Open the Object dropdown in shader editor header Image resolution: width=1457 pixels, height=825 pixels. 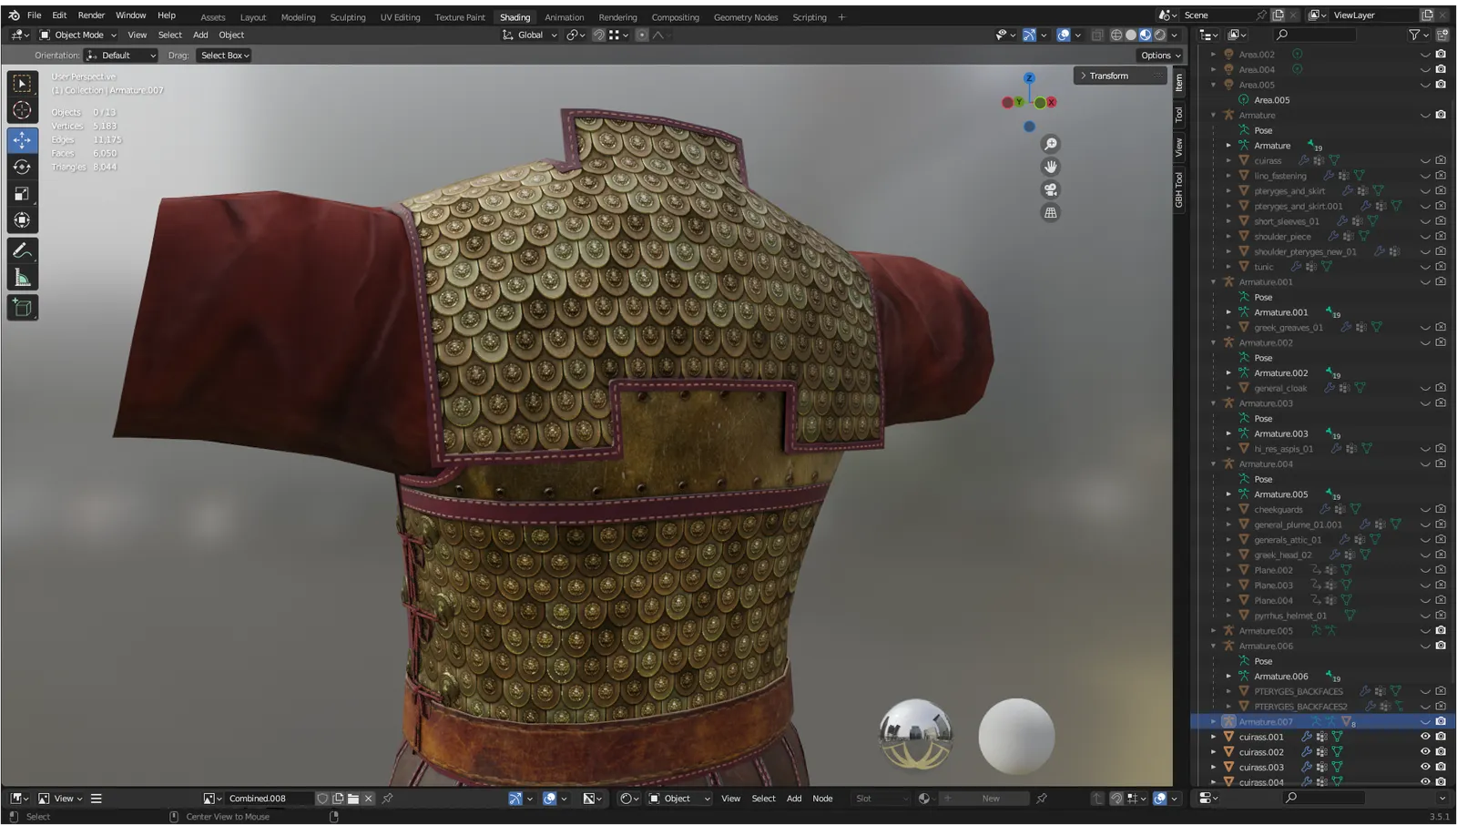pos(679,799)
